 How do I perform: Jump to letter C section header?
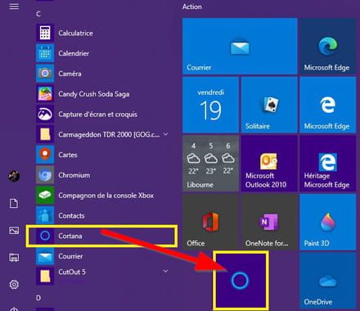click(38, 14)
